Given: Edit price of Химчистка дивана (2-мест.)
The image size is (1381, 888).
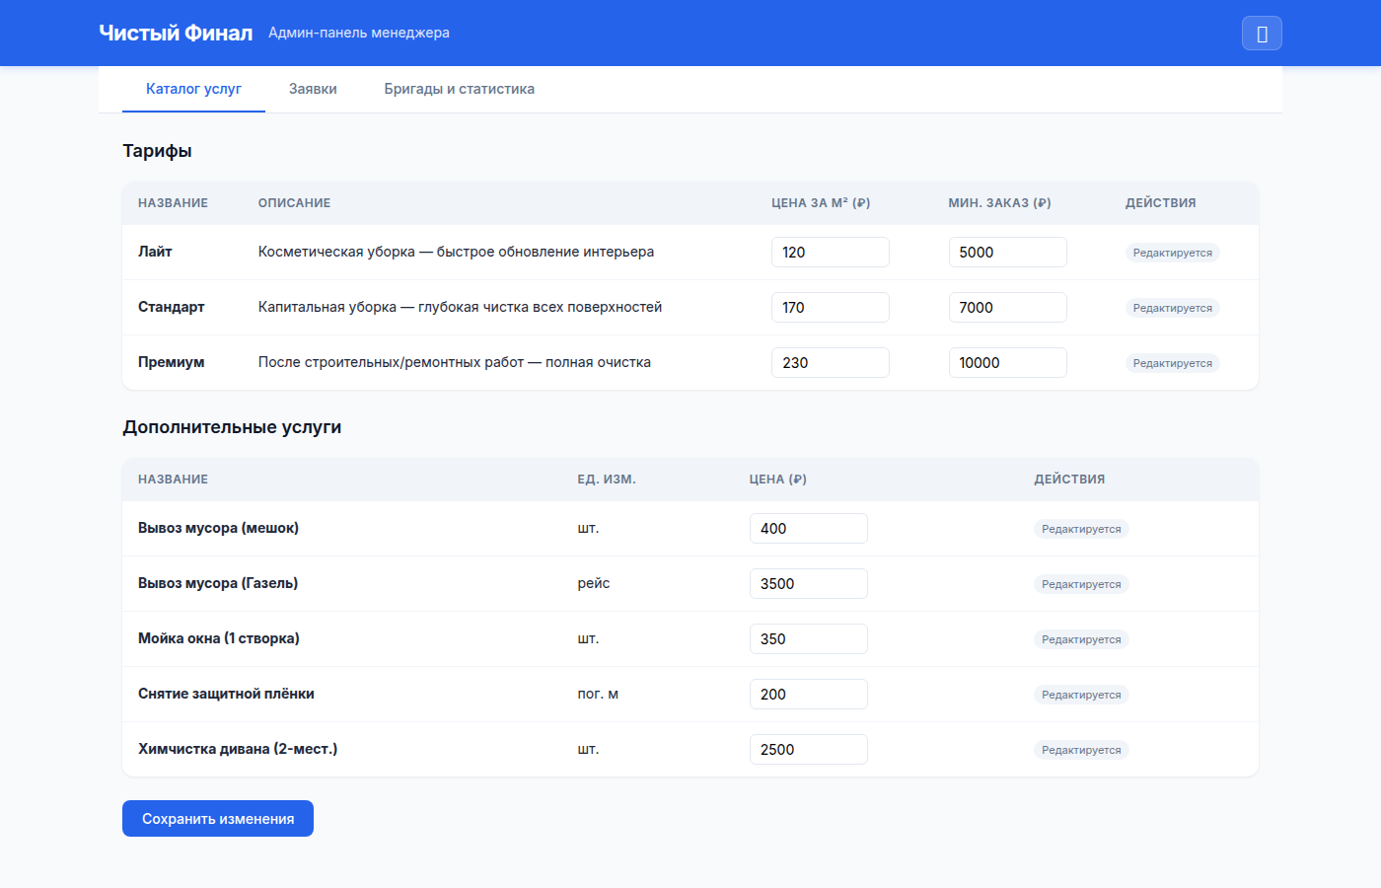Looking at the screenshot, I should (x=809, y=750).
